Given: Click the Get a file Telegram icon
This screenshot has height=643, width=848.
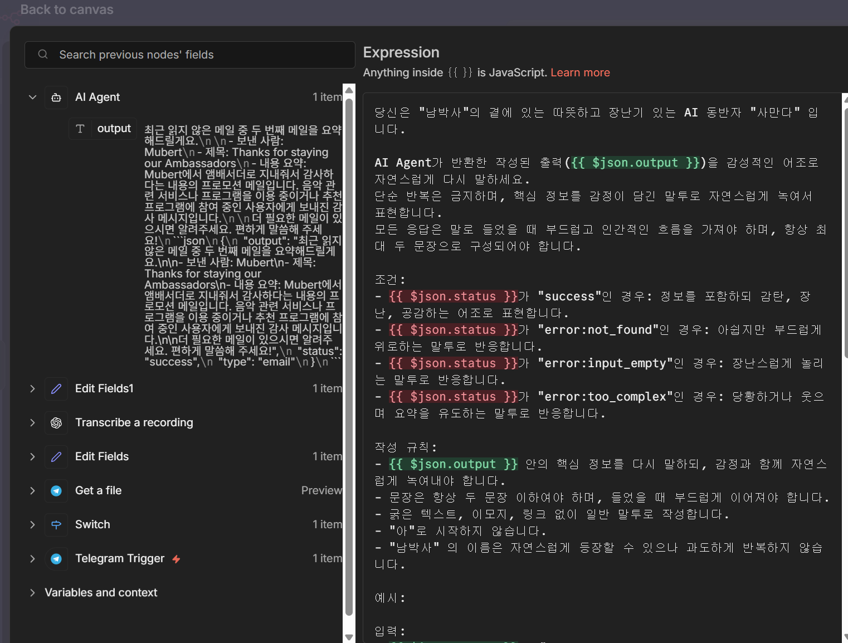Looking at the screenshot, I should tap(56, 491).
